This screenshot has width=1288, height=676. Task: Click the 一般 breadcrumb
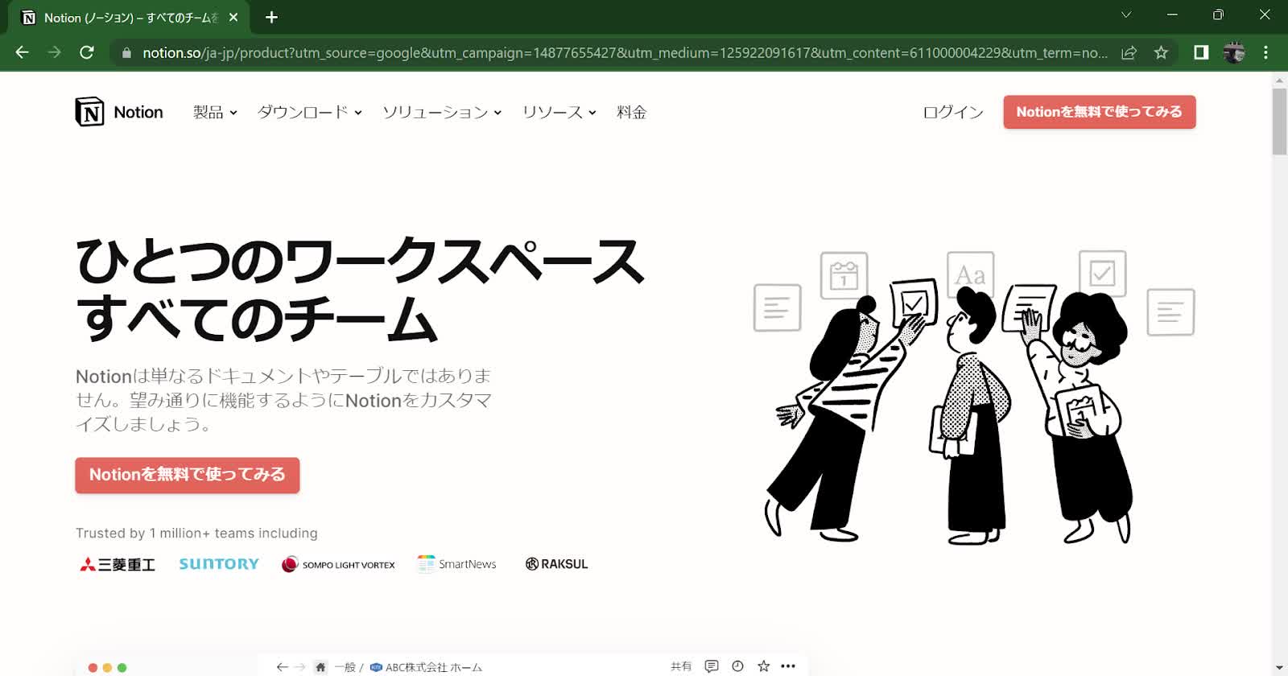(345, 667)
